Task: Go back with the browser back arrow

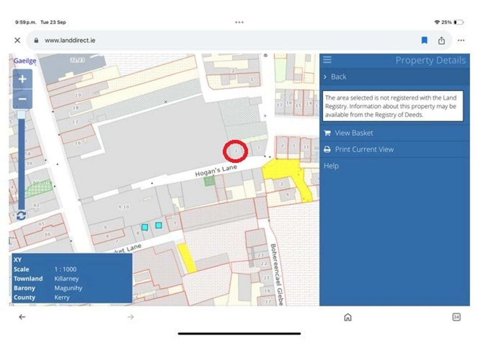Action: pyautogui.click(x=22, y=317)
